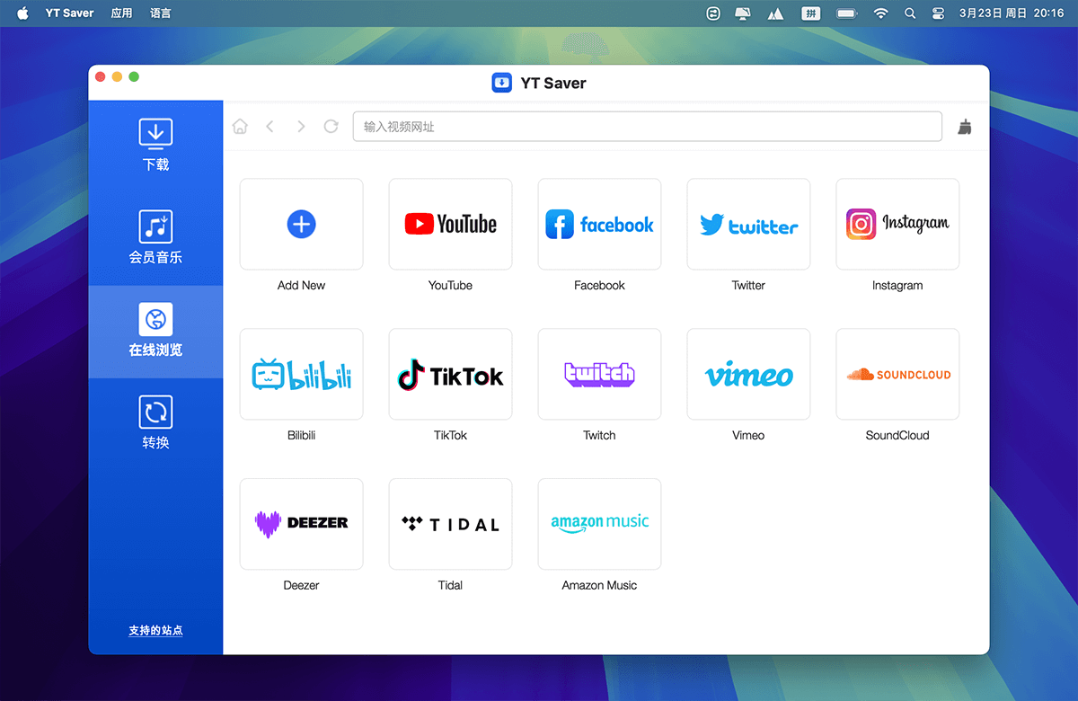
Task: Click the Bilibili text label
Action: point(301,435)
